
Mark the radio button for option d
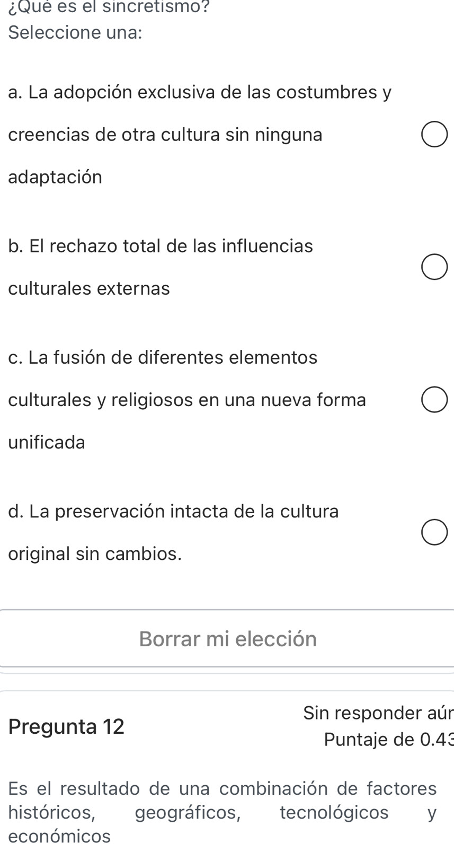click(x=434, y=532)
